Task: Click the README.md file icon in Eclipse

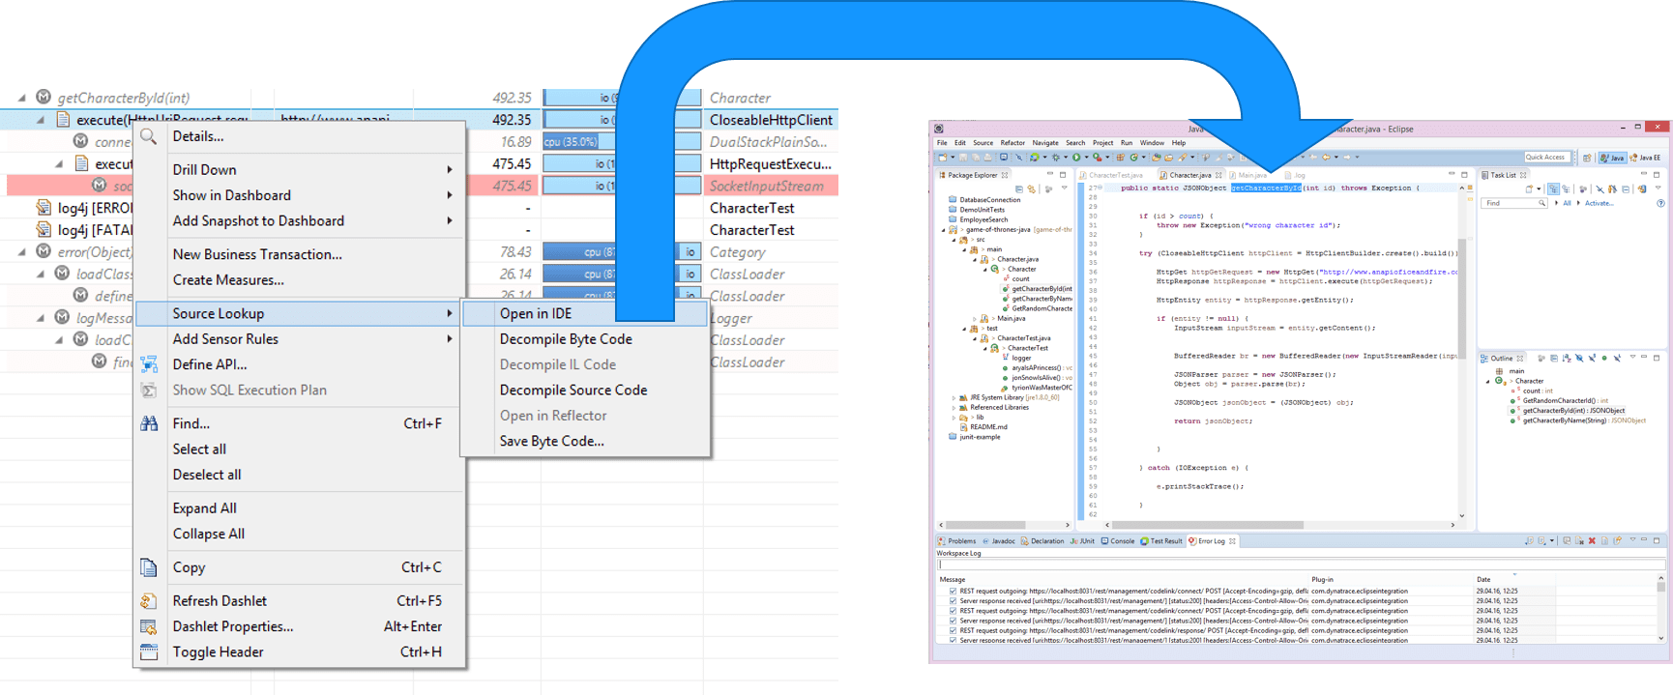Action: tap(963, 426)
